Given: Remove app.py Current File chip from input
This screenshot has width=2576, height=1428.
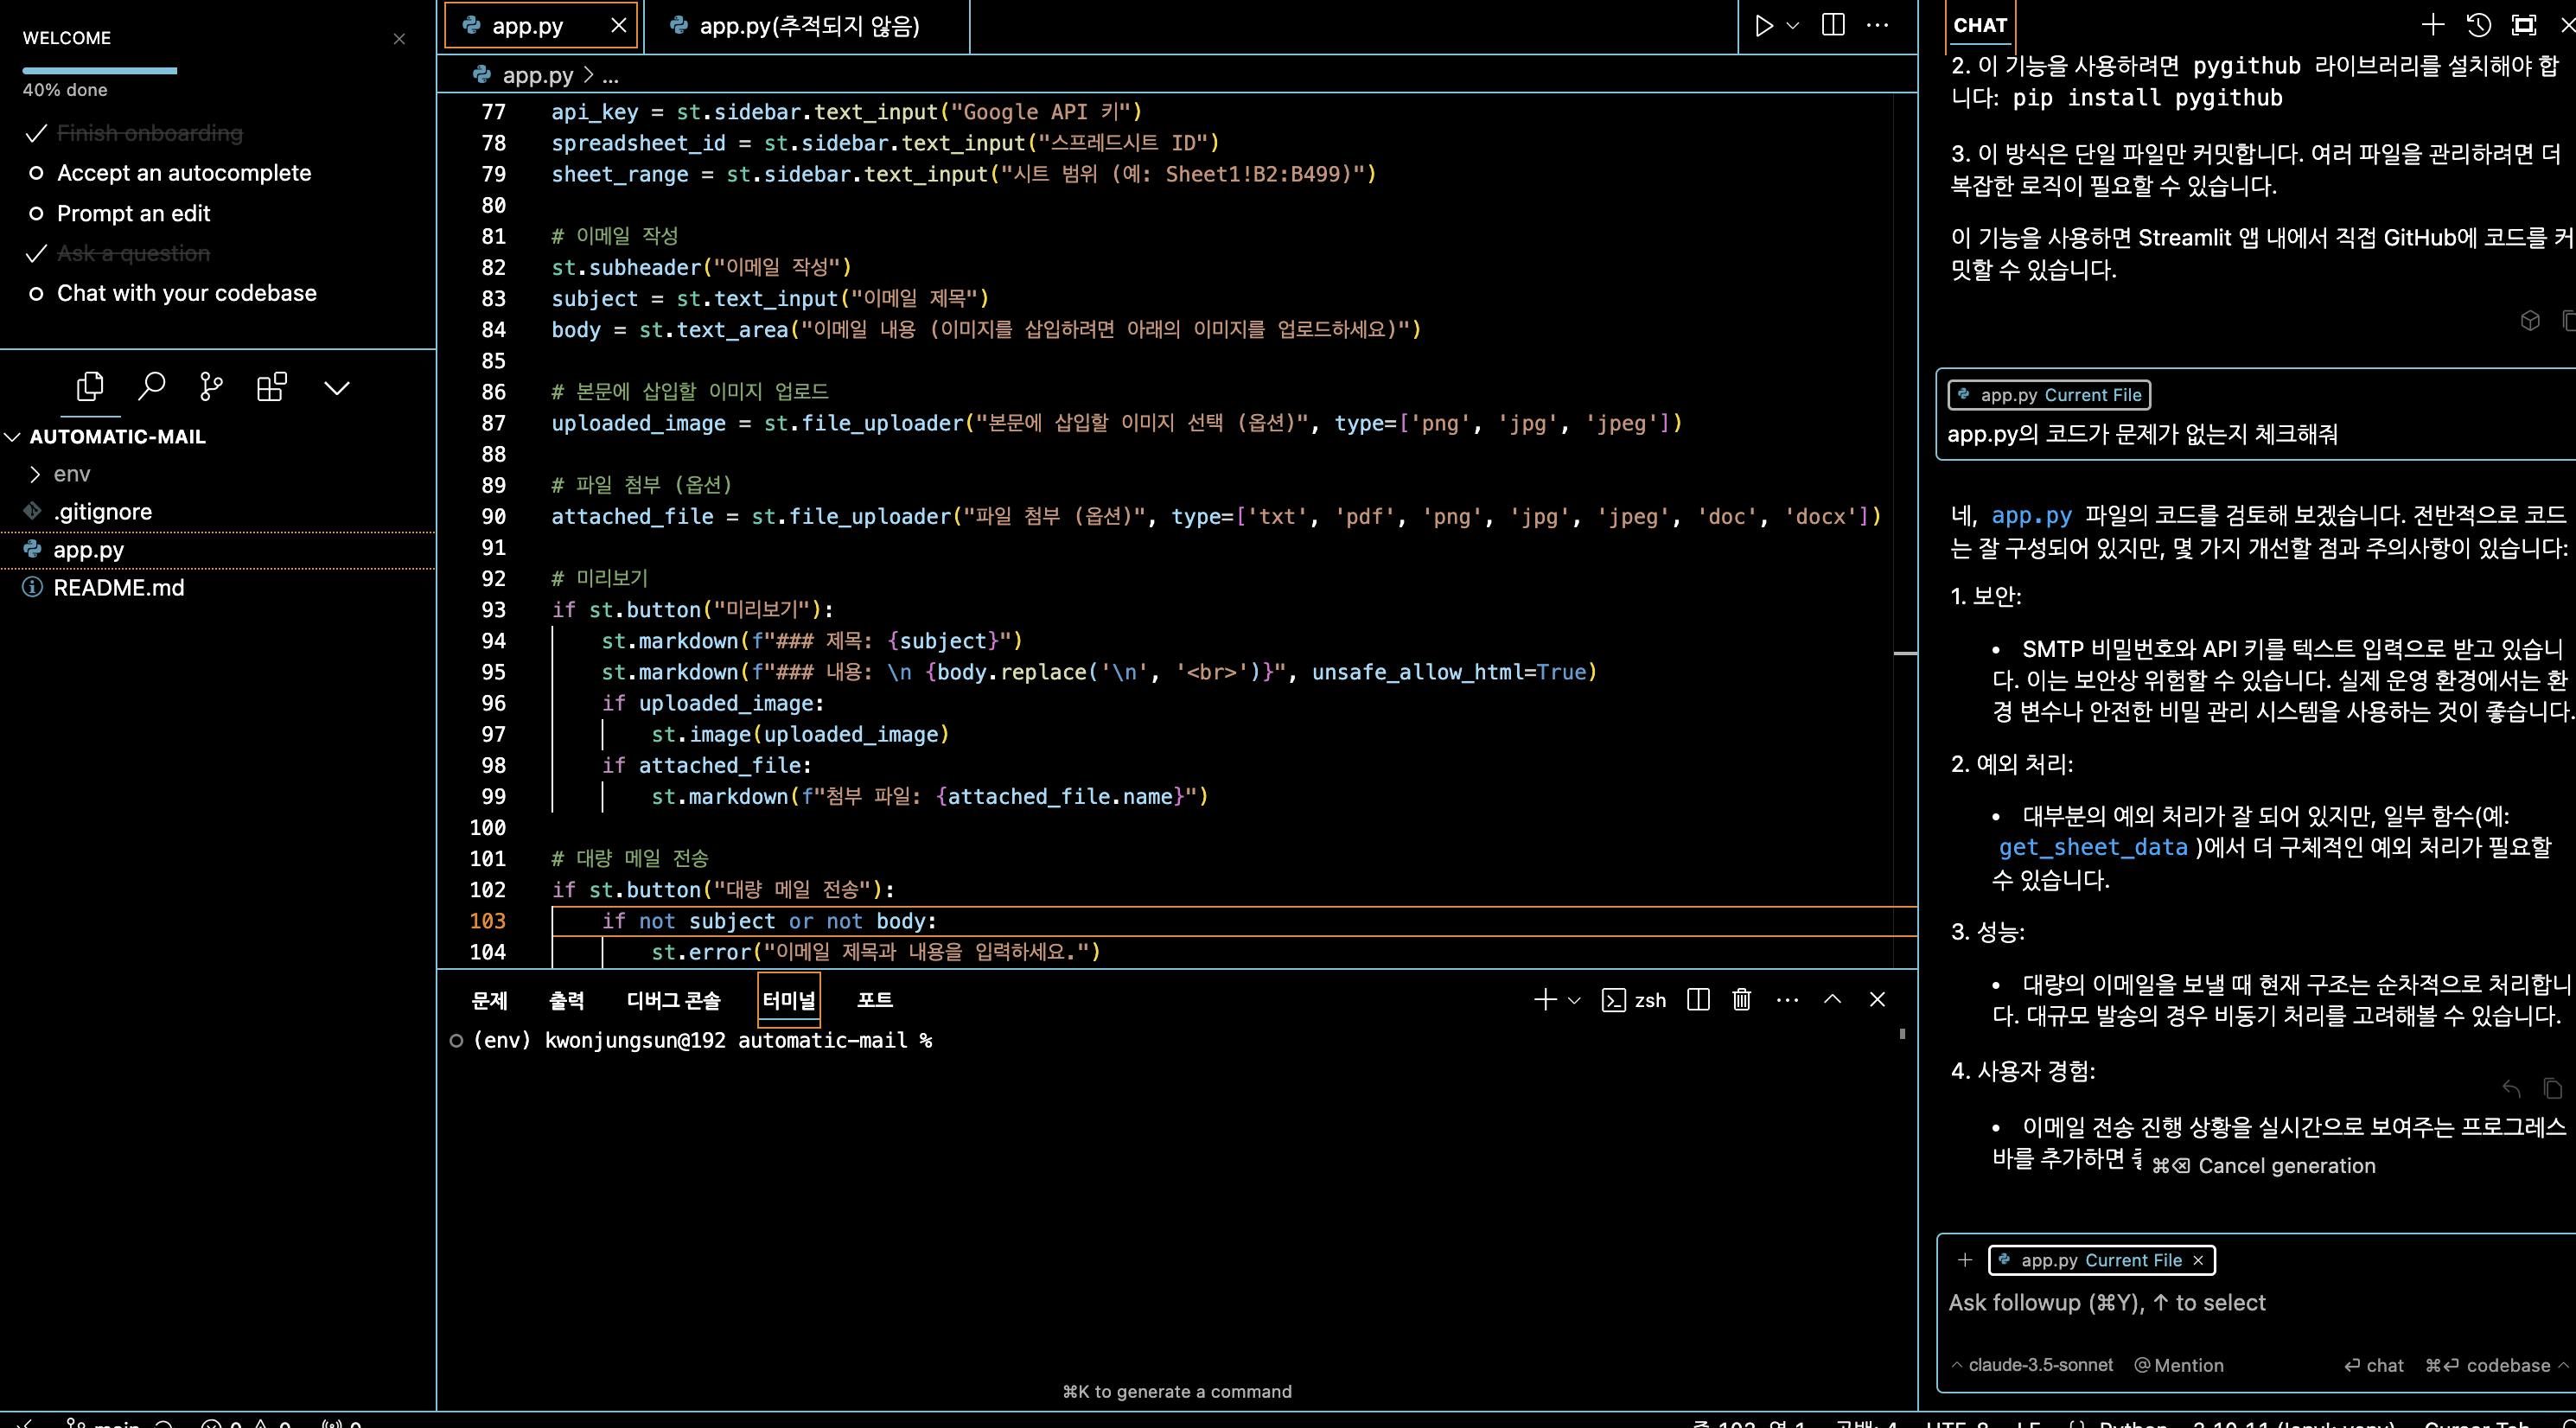Looking at the screenshot, I should click(2198, 1261).
